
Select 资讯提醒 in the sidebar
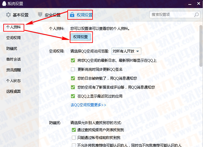click(13, 70)
